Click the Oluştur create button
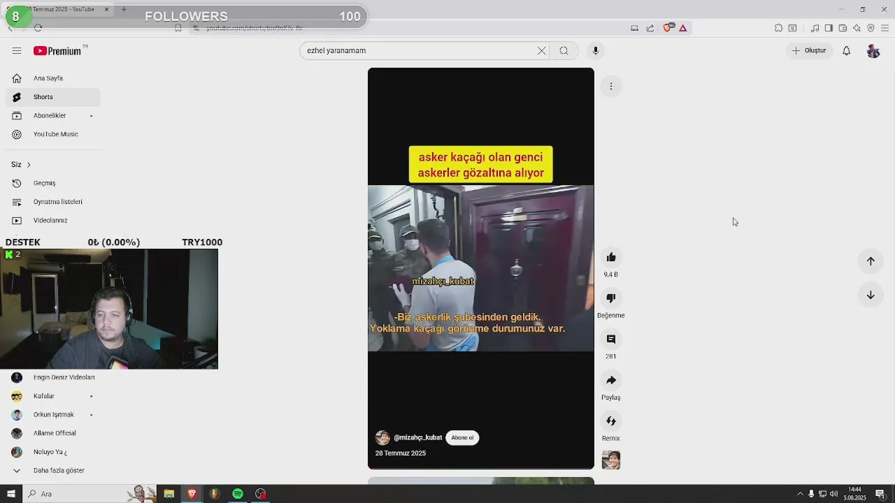Screen dimensions: 895x503 point(809,50)
